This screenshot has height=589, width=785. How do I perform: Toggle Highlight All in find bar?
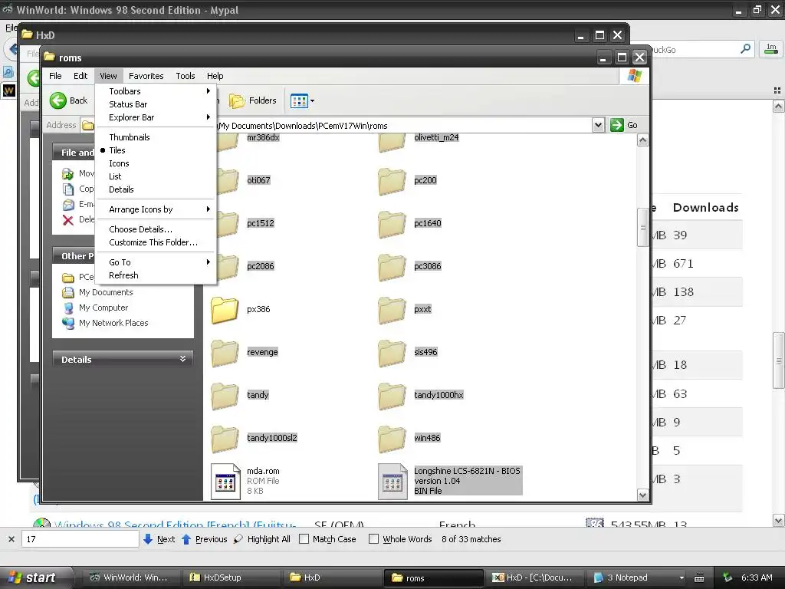coord(262,539)
